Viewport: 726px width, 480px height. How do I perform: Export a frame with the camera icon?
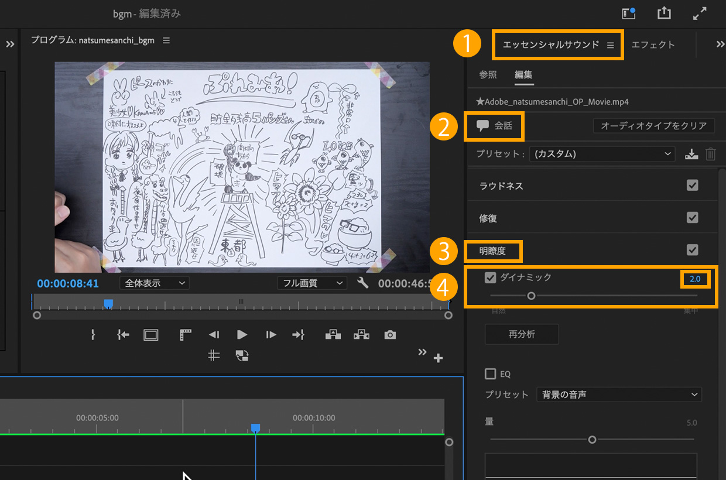tap(390, 335)
